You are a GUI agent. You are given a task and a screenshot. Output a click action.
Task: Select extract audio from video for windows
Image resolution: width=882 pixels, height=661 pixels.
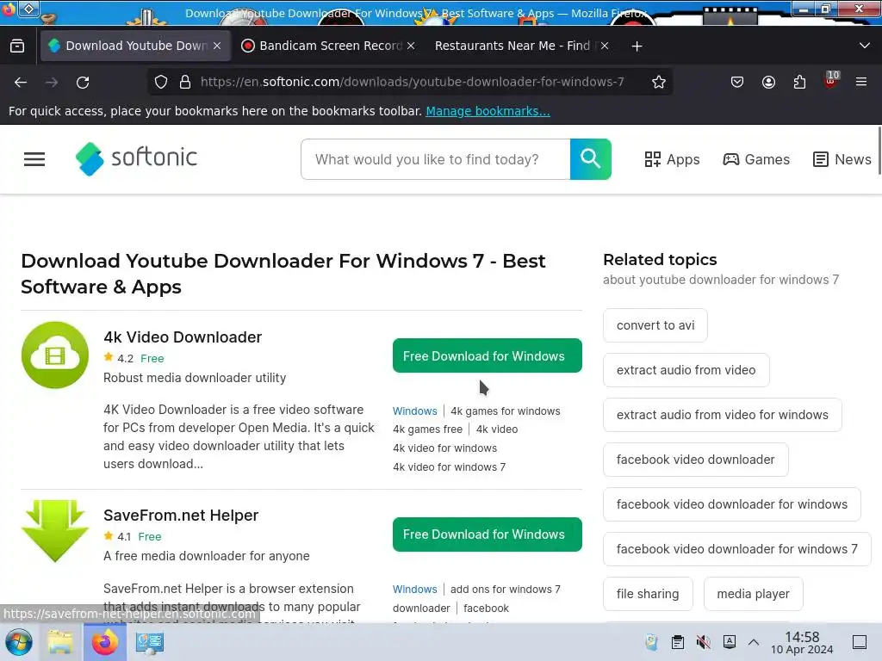click(x=723, y=415)
